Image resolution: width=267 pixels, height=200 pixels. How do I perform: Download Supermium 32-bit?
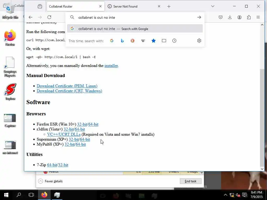tap(74, 139)
